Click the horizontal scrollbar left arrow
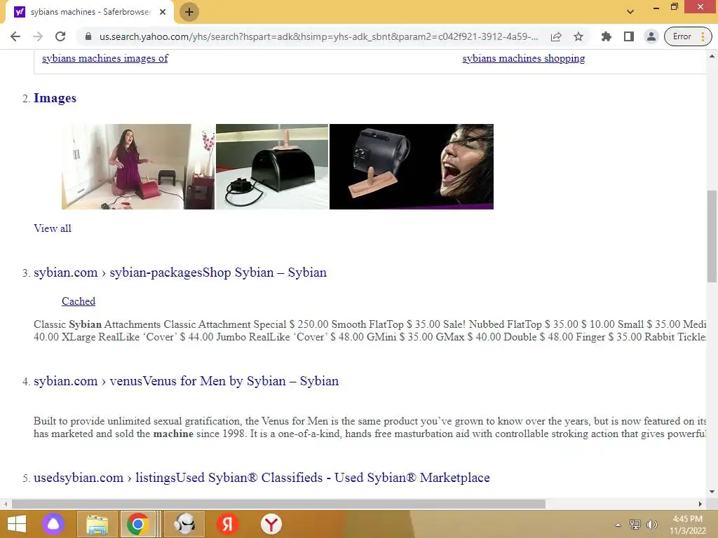 point(5,504)
